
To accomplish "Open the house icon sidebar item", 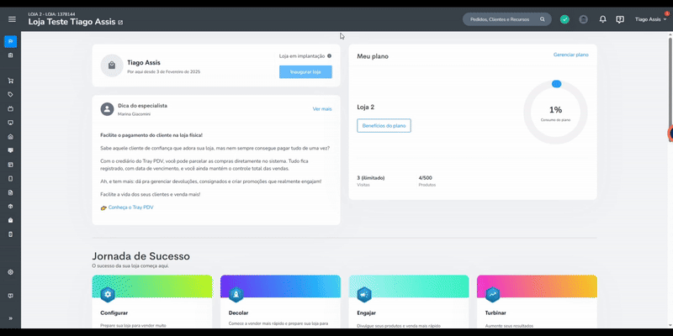I will (11, 137).
